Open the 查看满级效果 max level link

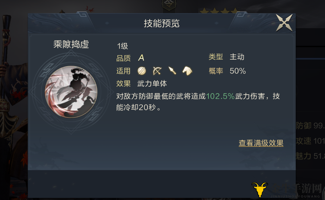(x=261, y=143)
